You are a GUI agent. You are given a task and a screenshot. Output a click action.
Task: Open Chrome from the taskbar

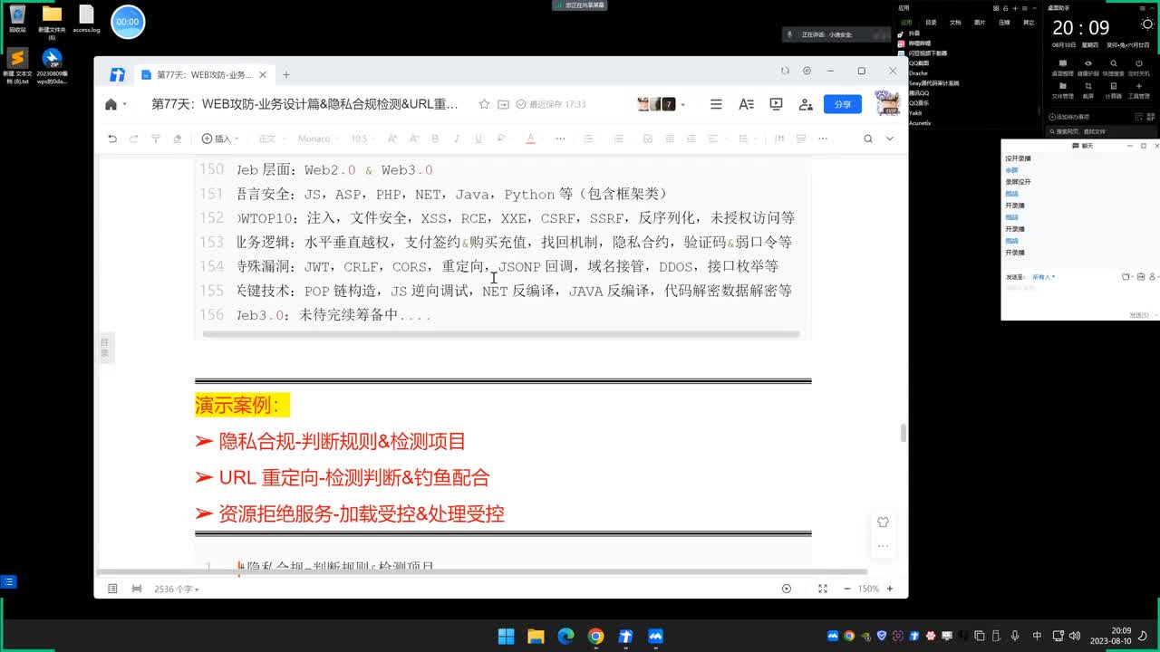pyautogui.click(x=595, y=636)
